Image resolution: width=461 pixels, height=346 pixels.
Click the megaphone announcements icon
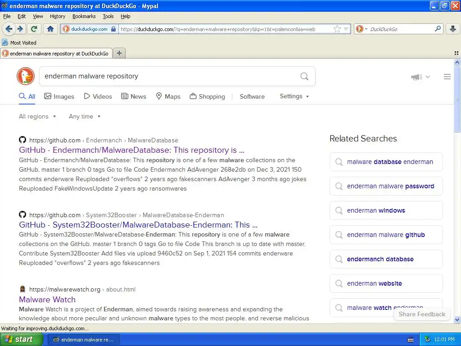[416, 77]
